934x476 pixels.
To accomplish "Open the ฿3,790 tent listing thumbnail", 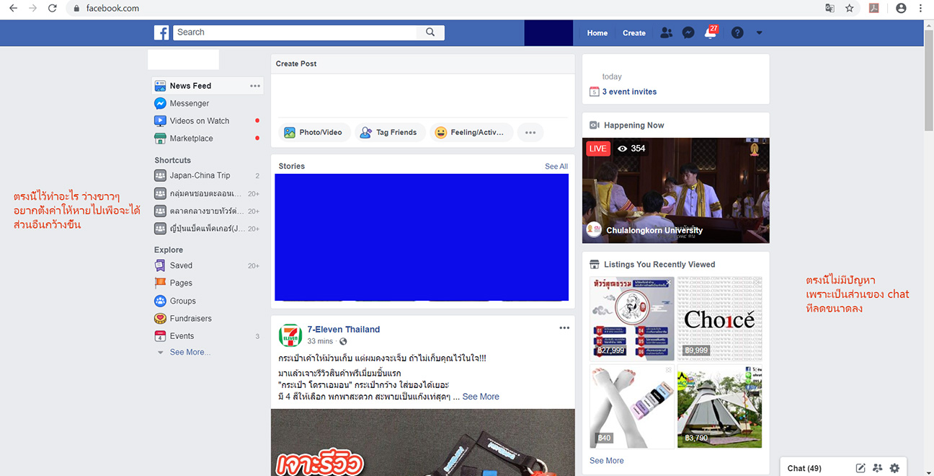I will [x=719, y=407].
